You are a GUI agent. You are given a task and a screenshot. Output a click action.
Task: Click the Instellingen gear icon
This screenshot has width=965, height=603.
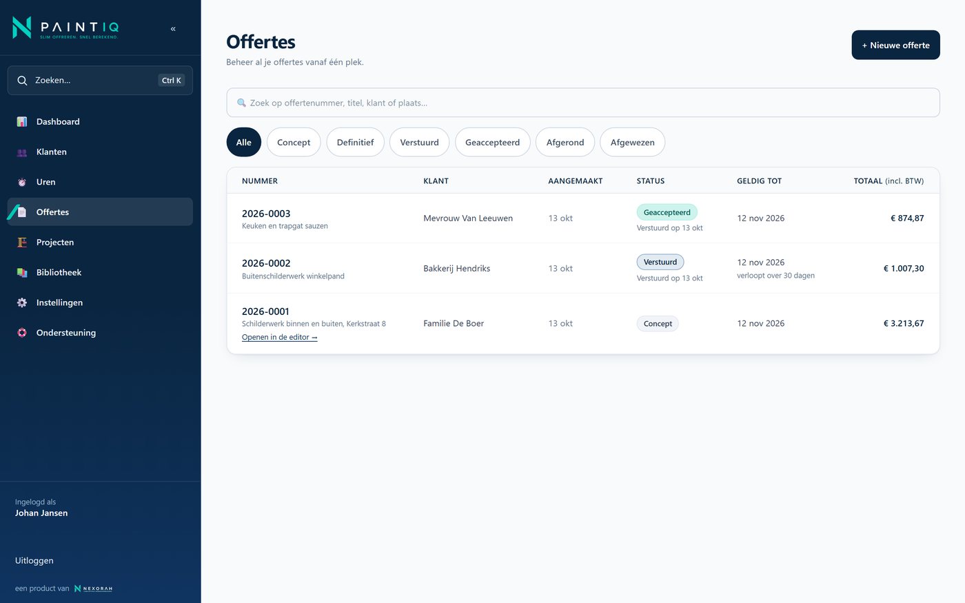(x=22, y=303)
